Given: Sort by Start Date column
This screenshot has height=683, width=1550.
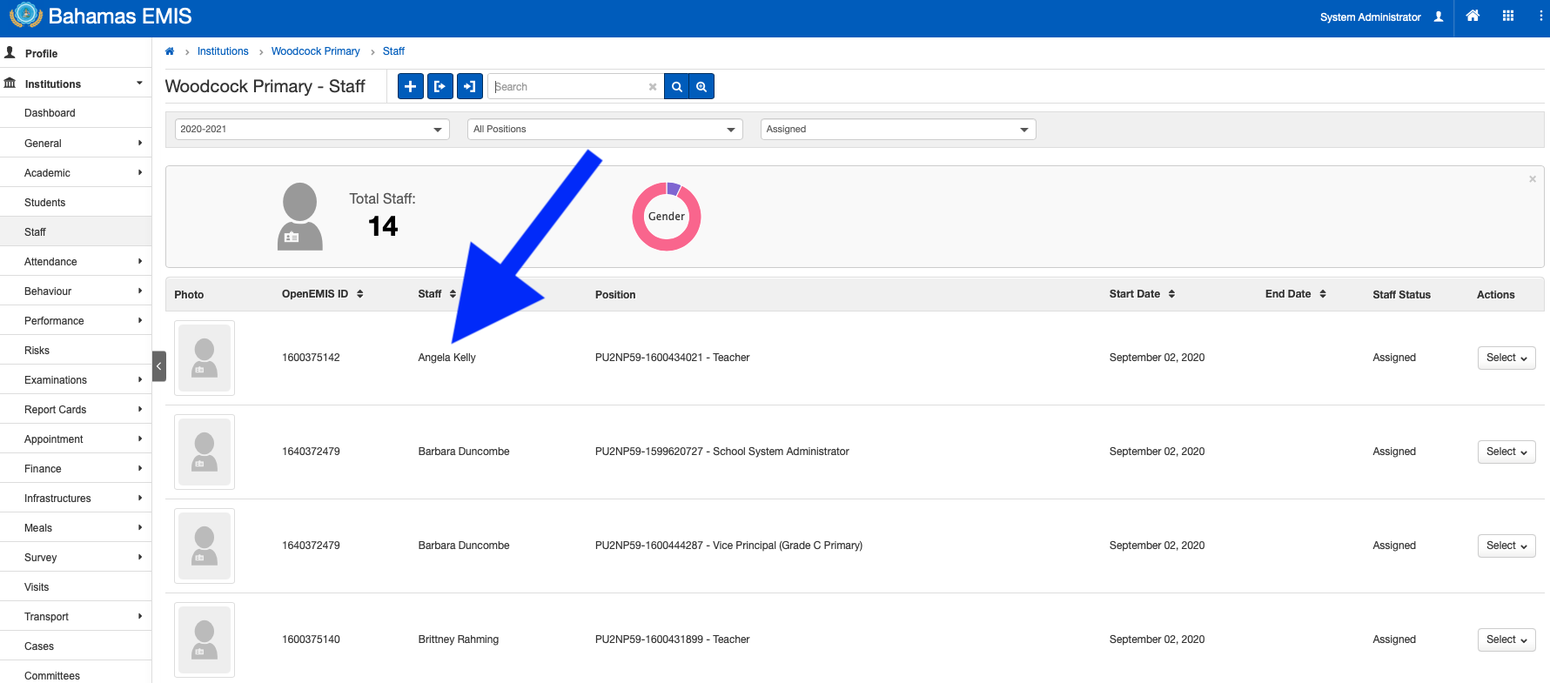Looking at the screenshot, I should pos(1171,294).
